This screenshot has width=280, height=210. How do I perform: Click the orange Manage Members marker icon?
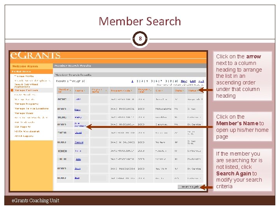12,90
